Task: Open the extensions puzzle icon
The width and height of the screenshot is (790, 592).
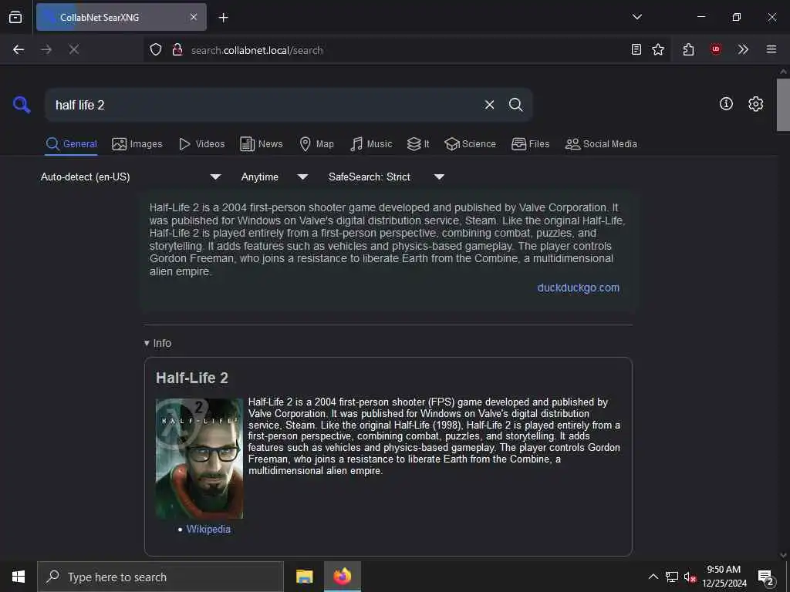Action: point(689,49)
